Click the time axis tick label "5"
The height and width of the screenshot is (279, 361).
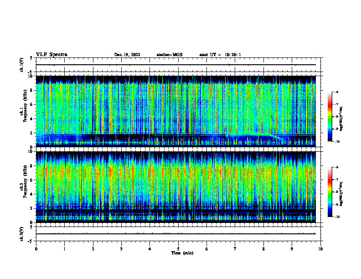click(178, 249)
